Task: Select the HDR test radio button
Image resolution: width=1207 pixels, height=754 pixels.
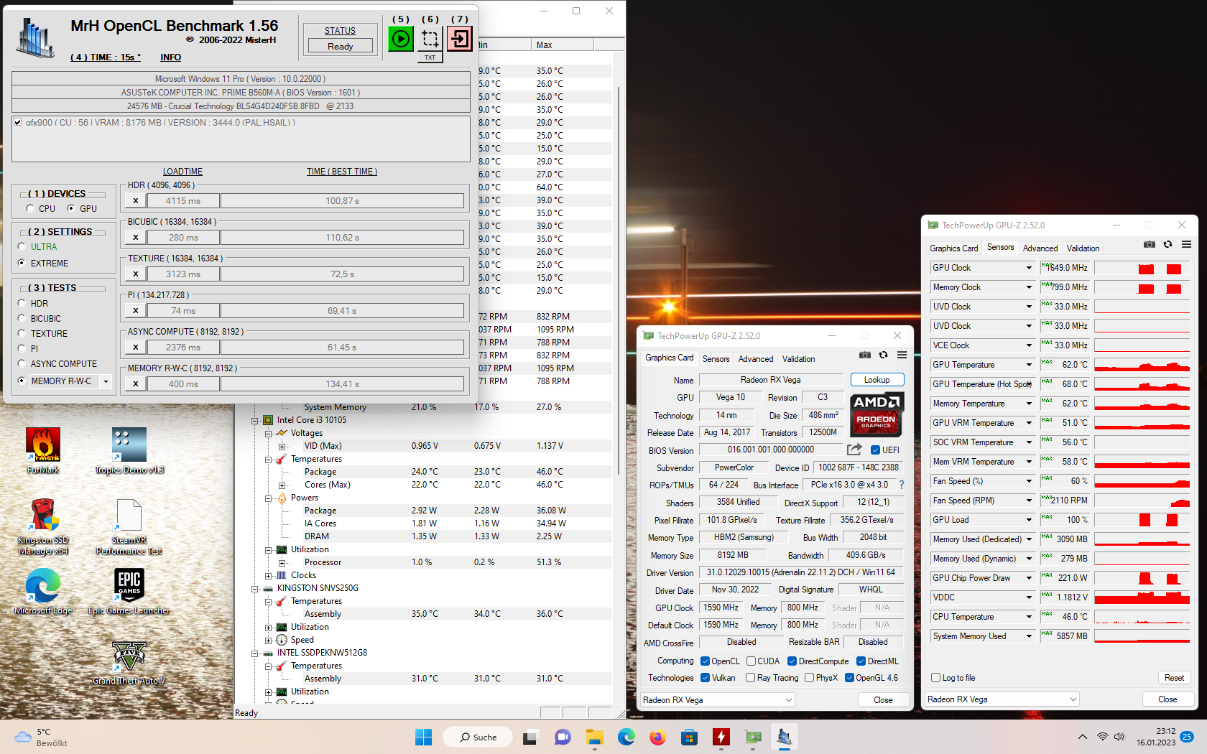Action: point(22,303)
